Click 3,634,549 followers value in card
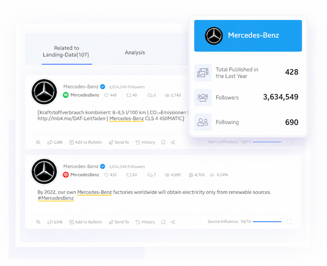 coord(281,97)
